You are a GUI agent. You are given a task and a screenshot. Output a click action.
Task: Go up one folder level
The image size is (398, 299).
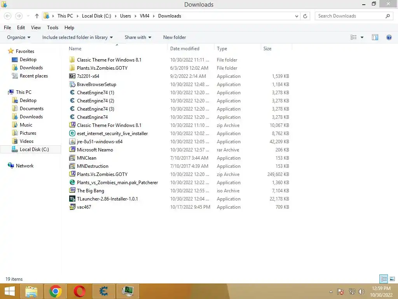coord(37,16)
